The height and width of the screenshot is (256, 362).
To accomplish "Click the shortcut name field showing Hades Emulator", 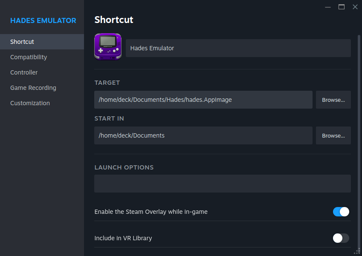I will tap(237, 48).
